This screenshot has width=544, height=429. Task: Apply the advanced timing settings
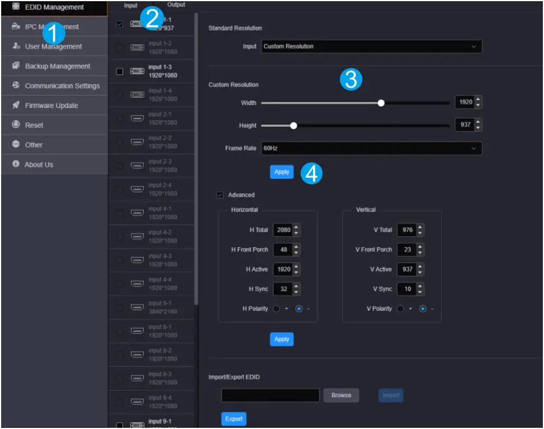click(282, 339)
